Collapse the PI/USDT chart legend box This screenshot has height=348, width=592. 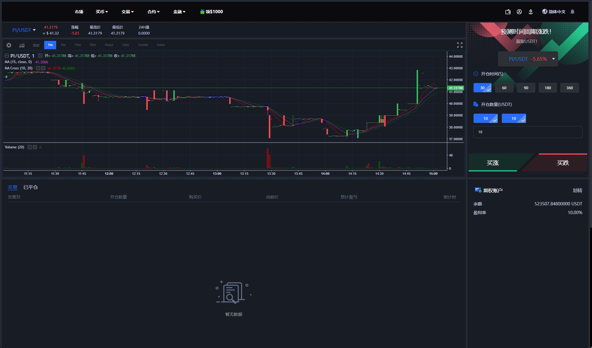[7, 56]
